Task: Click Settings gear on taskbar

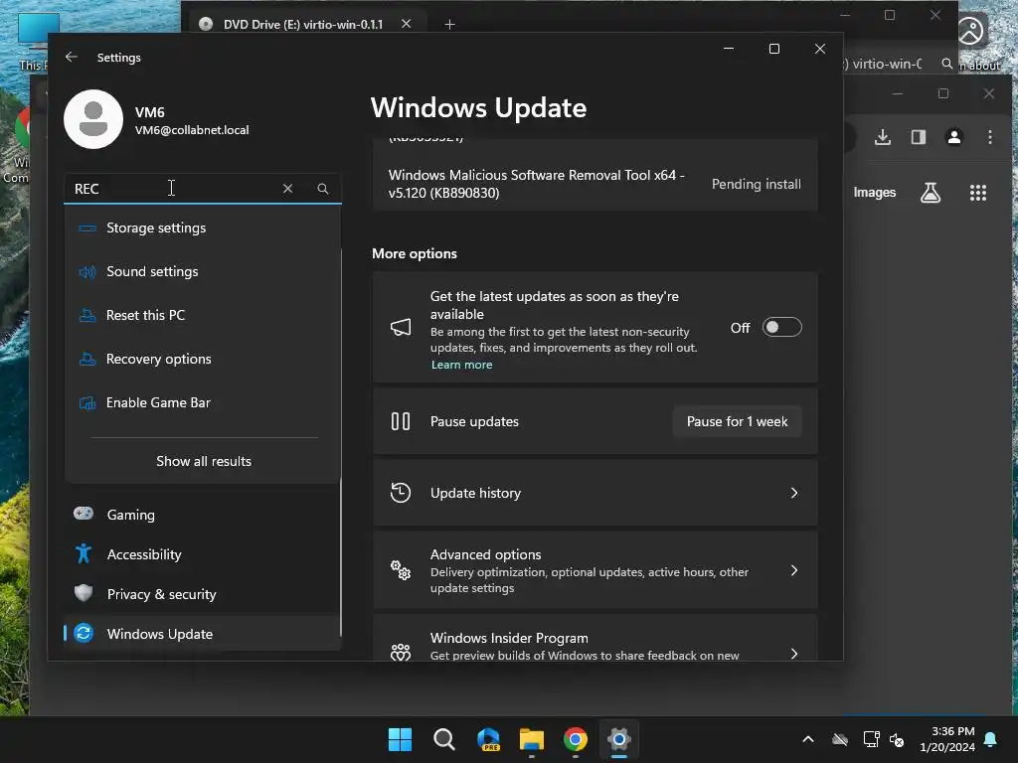Action: pyautogui.click(x=619, y=739)
